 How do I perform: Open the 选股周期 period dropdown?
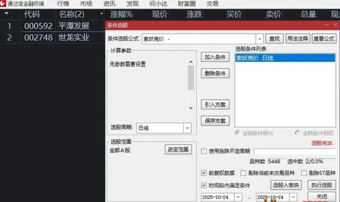tap(187, 128)
